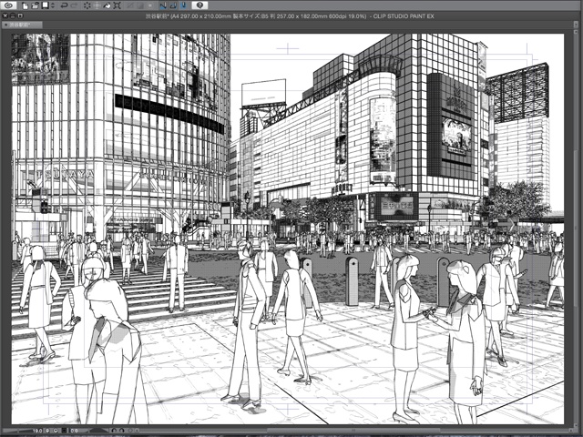Redo the last undone action

point(75,5)
